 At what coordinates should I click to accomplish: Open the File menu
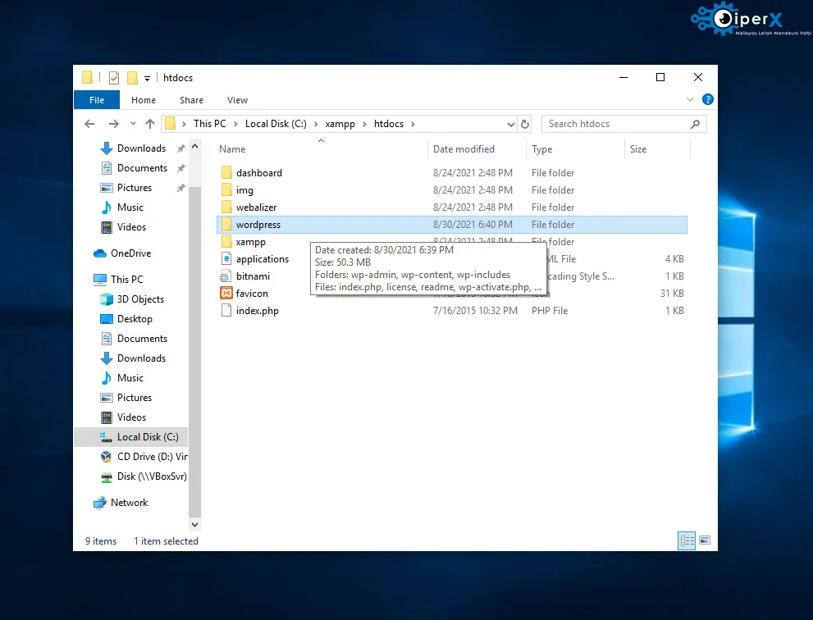(x=97, y=100)
